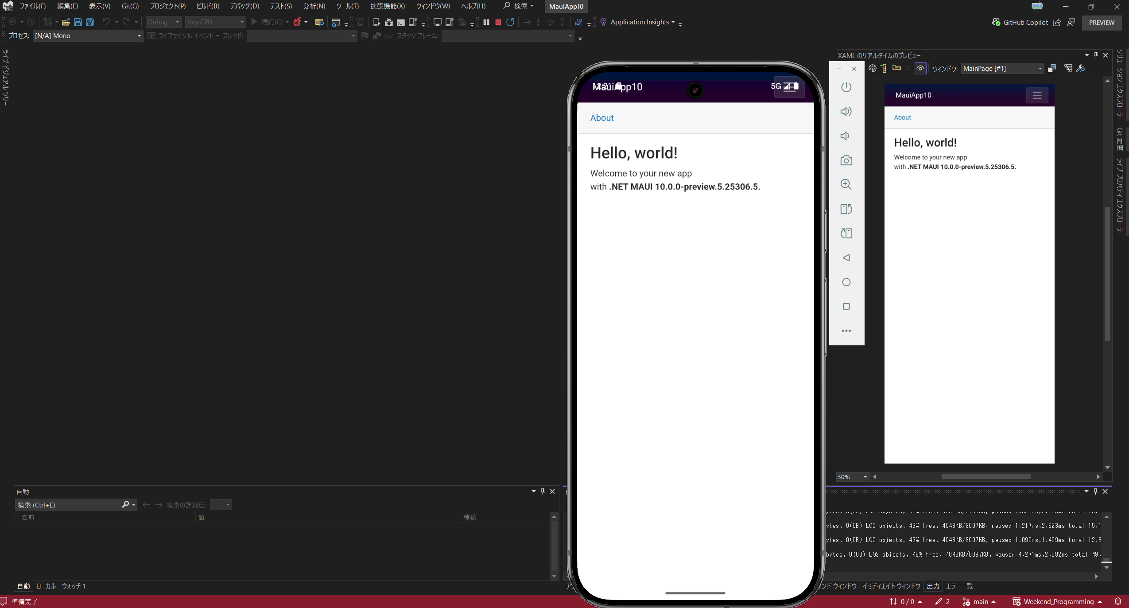Open the stack frame dropdown

(x=508, y=35)
